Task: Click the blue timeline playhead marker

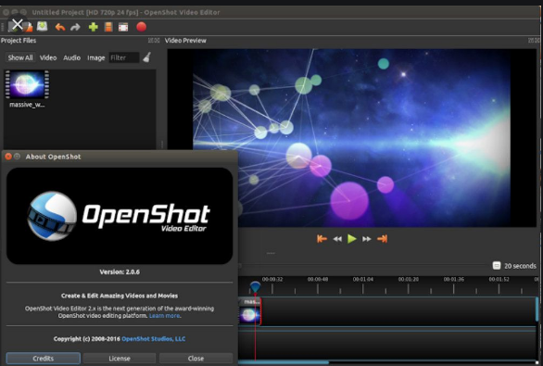Action: (255, 287)
